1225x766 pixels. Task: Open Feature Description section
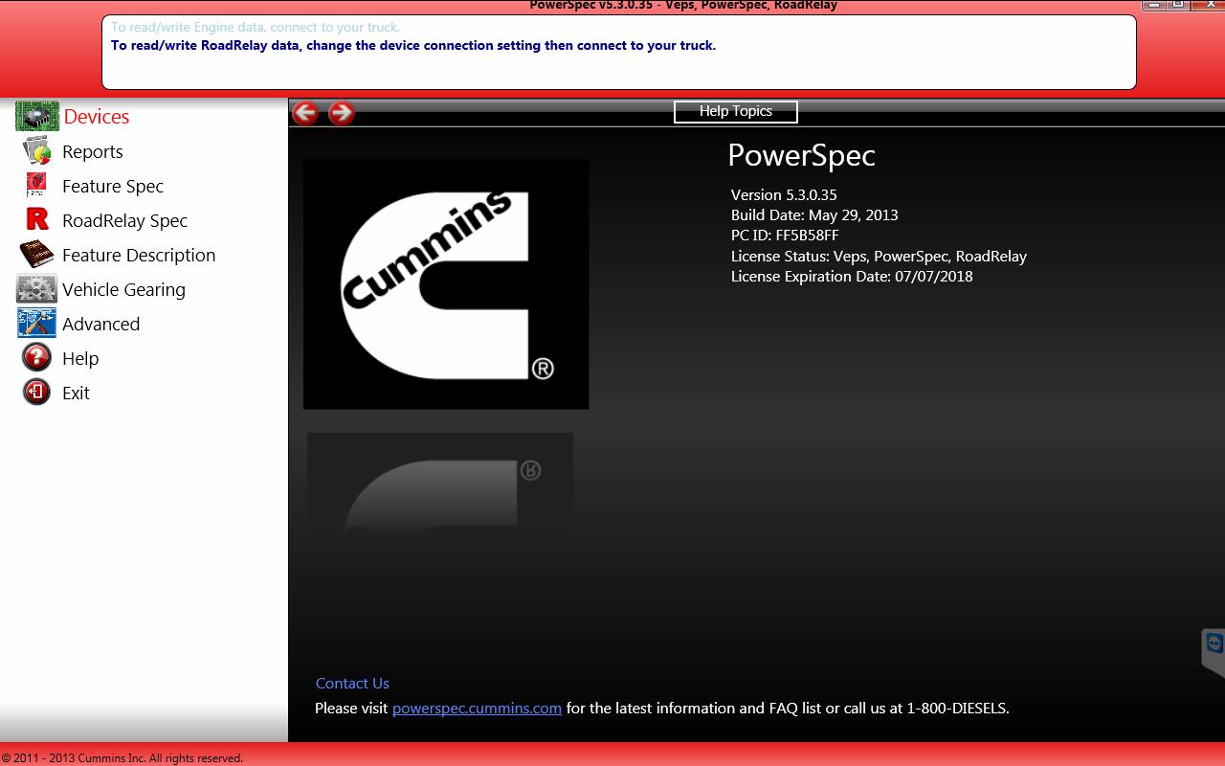(x=139, y=255)
